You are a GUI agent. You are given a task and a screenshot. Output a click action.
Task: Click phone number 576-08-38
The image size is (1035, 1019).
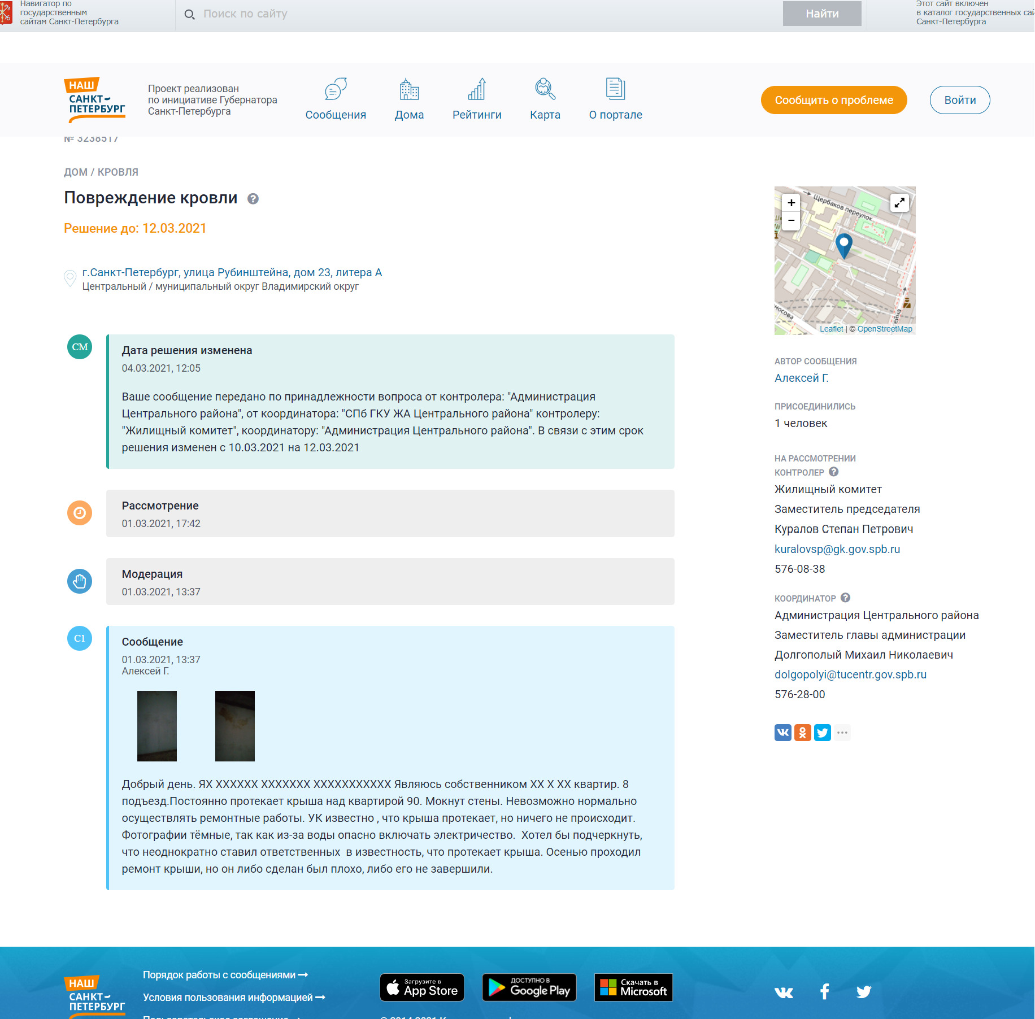click(x=800, y=569)
